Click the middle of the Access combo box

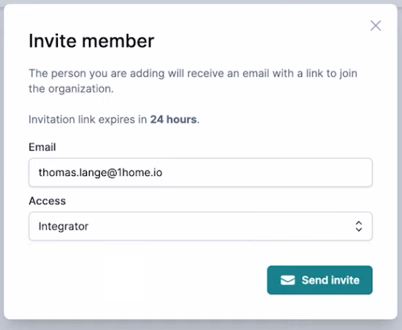click(x=201, y=226)
